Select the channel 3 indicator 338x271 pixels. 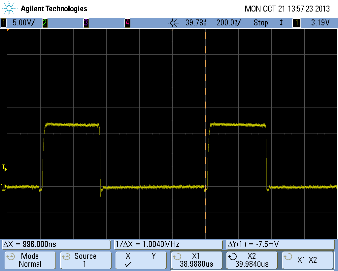click(86, 23)
